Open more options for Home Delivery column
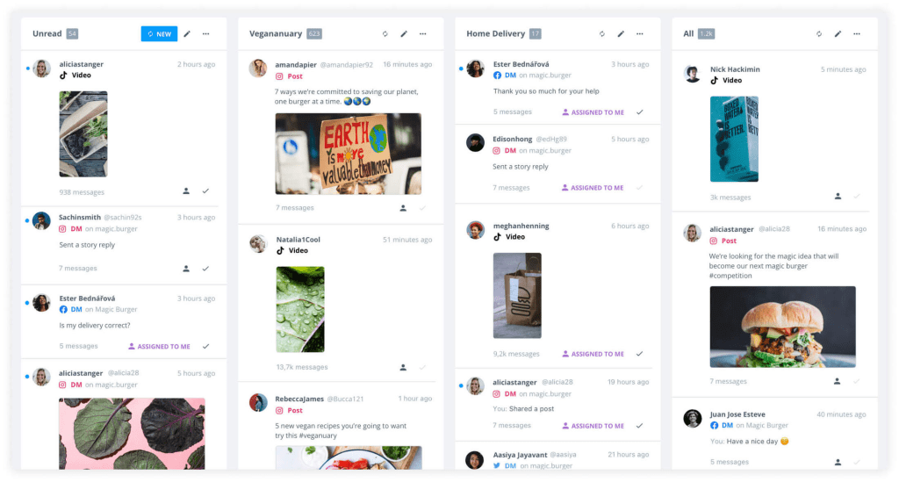The width and height of the screenshot is (899, 482). coord(640,34)
